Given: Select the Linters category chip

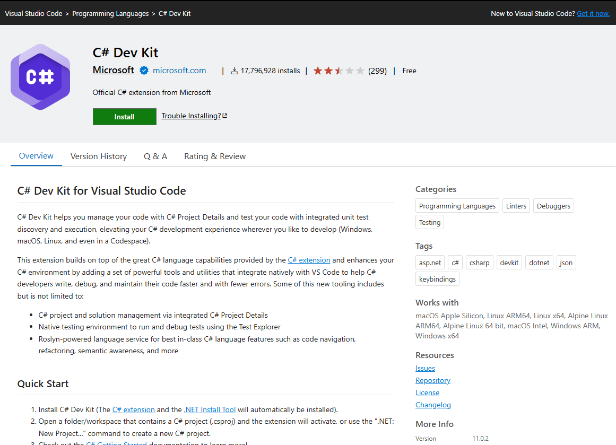Looking at the screenshot, I should 516,206.
